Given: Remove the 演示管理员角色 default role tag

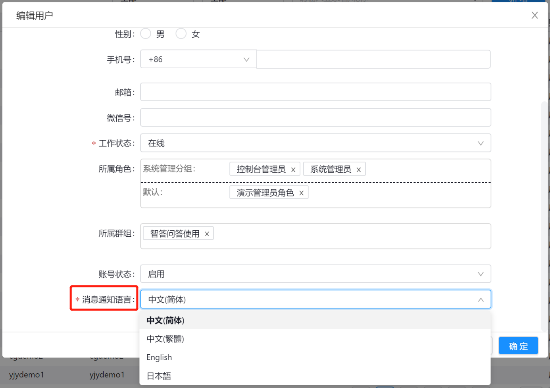Looking at the screenshot, I should point(302,192).
